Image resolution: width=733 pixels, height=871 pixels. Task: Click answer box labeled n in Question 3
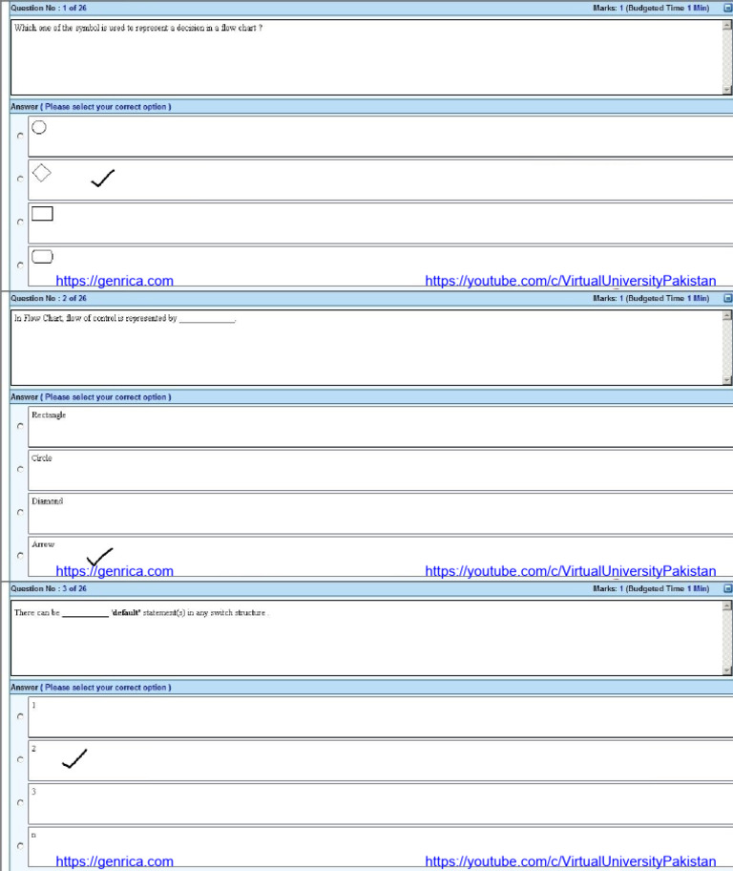click(381, 846)
